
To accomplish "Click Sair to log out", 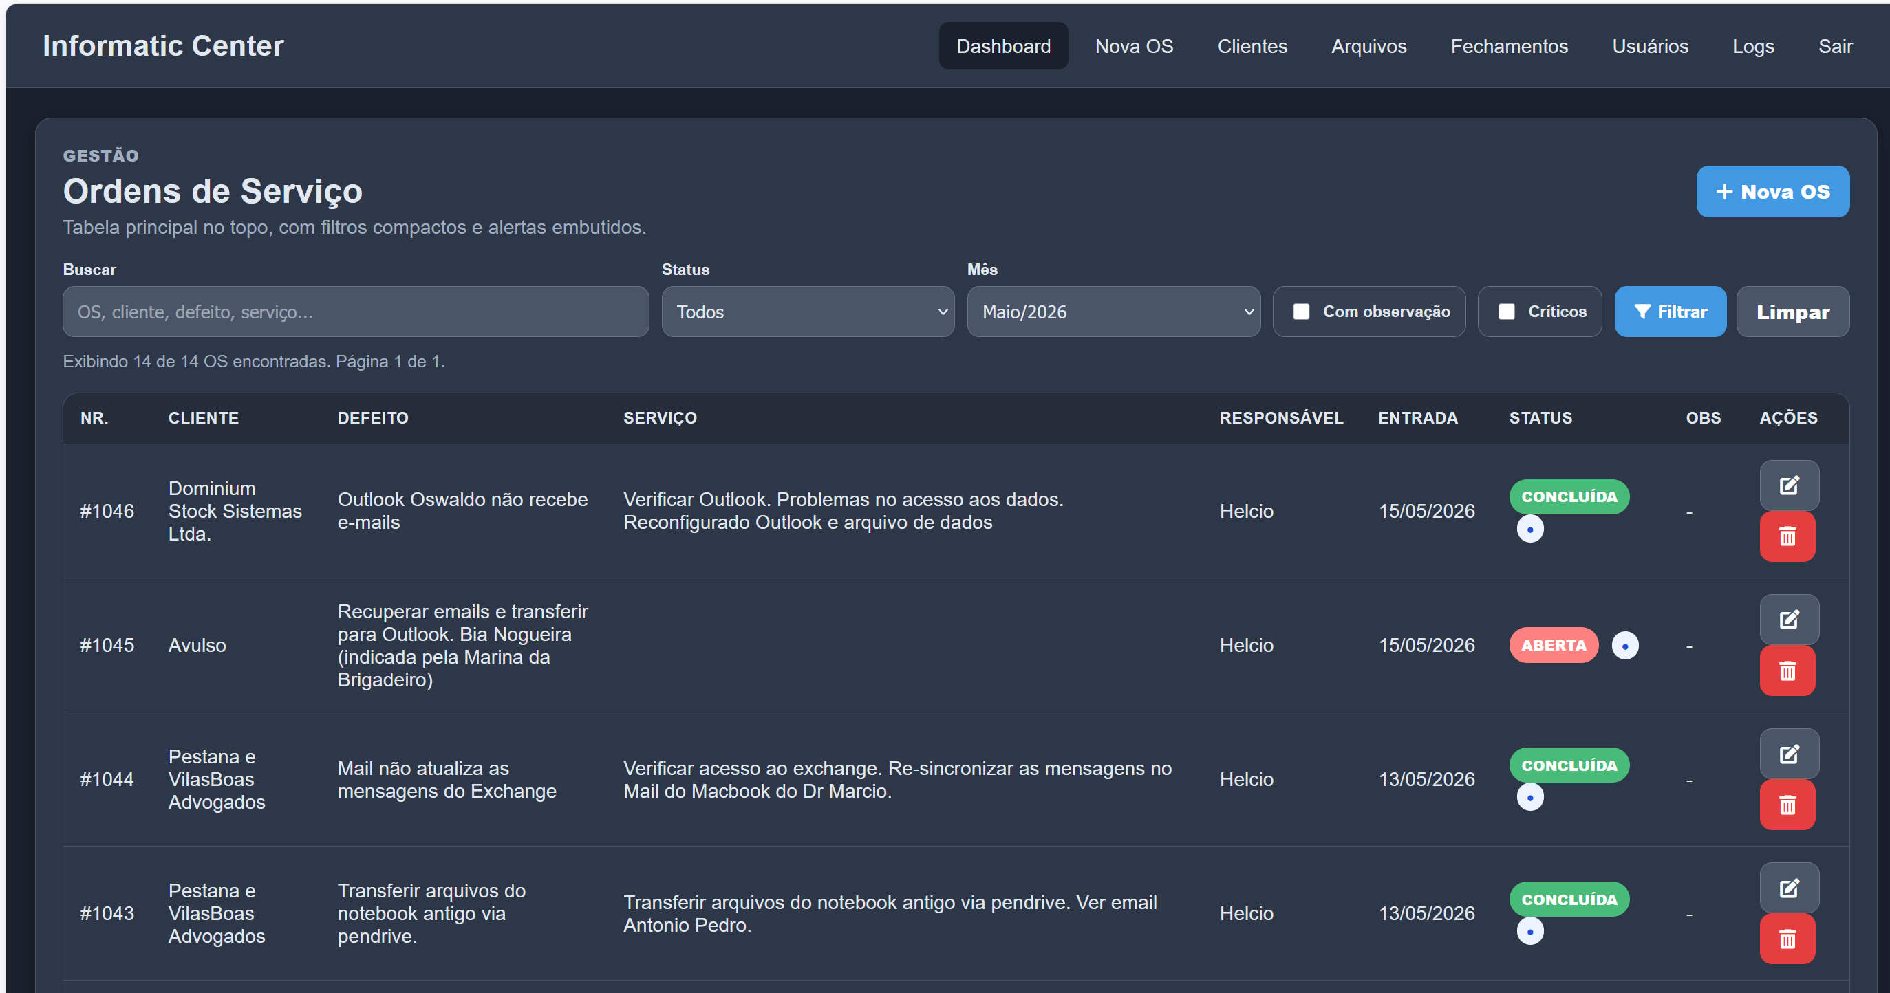I will pos(1835,46).
